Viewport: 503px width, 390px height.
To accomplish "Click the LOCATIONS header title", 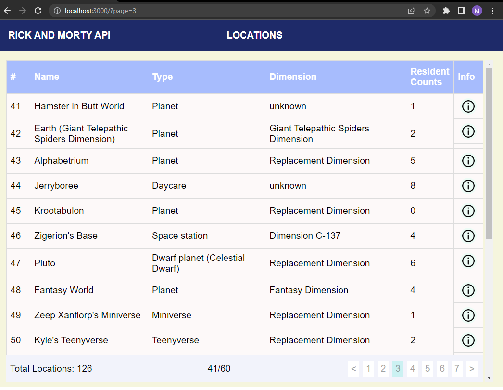I will [x=254, y=35].
